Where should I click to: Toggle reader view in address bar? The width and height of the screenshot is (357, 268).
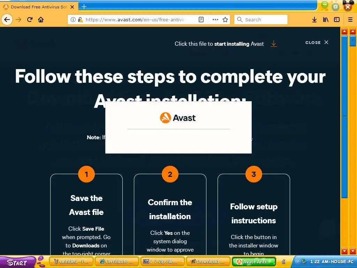201,20
